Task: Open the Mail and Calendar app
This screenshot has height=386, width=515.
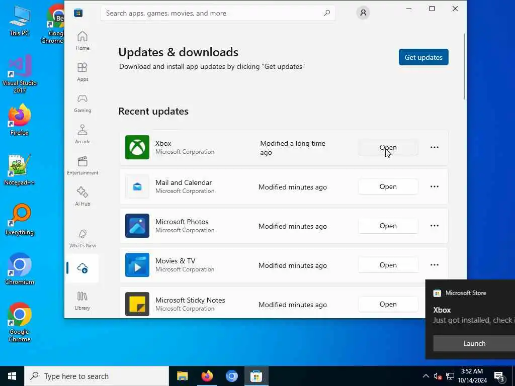Action: pos(388,186)
